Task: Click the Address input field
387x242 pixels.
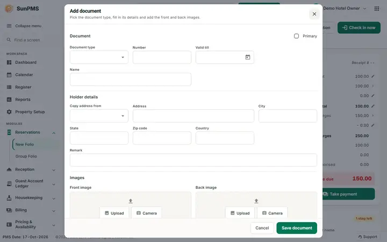Action: [x=193, y=116]
